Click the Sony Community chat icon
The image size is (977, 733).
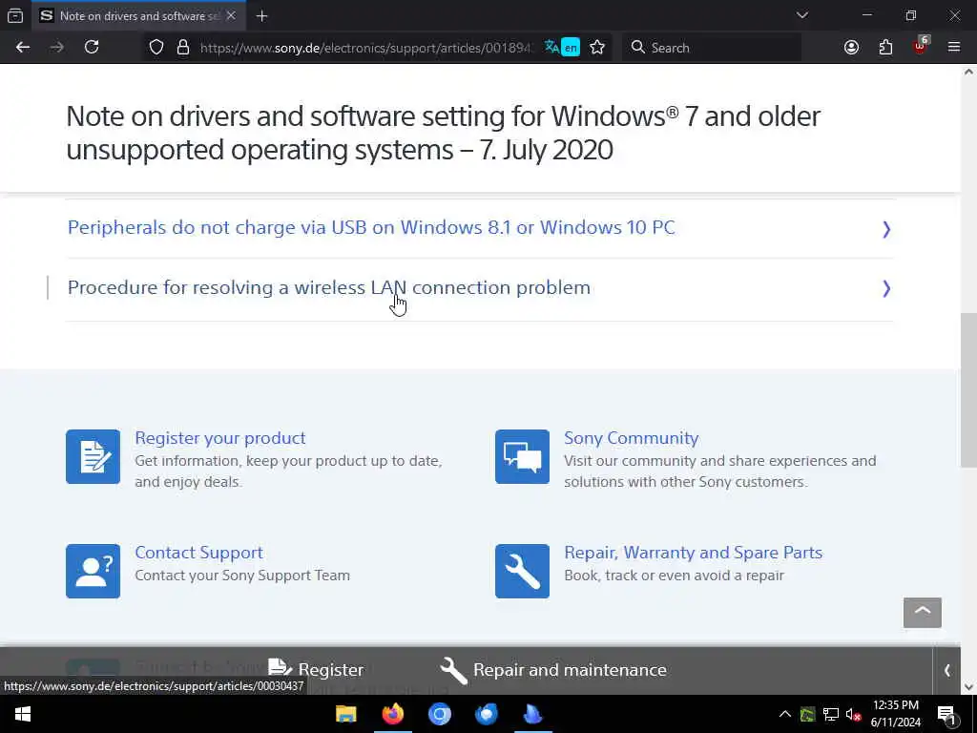[x=522, y=456]
